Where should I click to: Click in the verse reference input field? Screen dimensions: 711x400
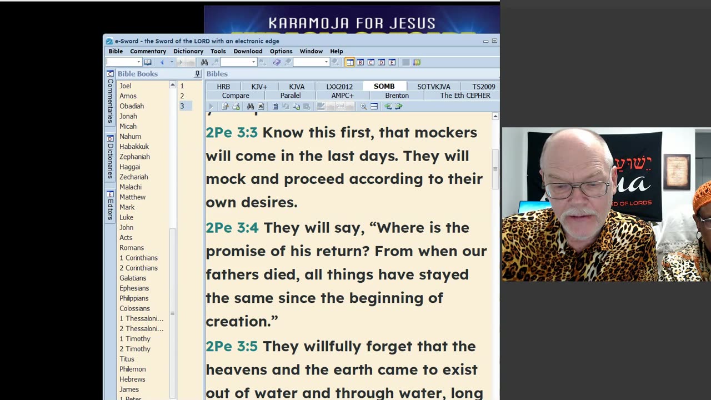121,62
